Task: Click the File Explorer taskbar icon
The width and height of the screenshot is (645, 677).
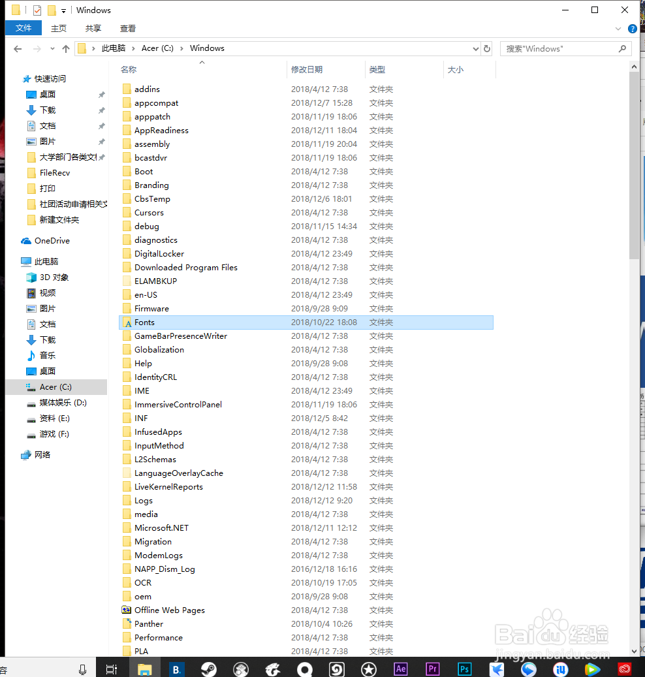Action: [x=144, y=669]
